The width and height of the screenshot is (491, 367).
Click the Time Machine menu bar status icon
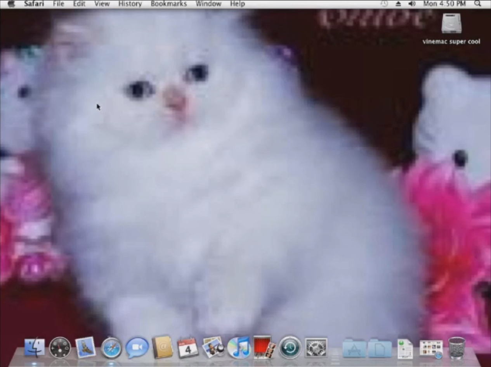pyautogui.click(x=384, y=4)
